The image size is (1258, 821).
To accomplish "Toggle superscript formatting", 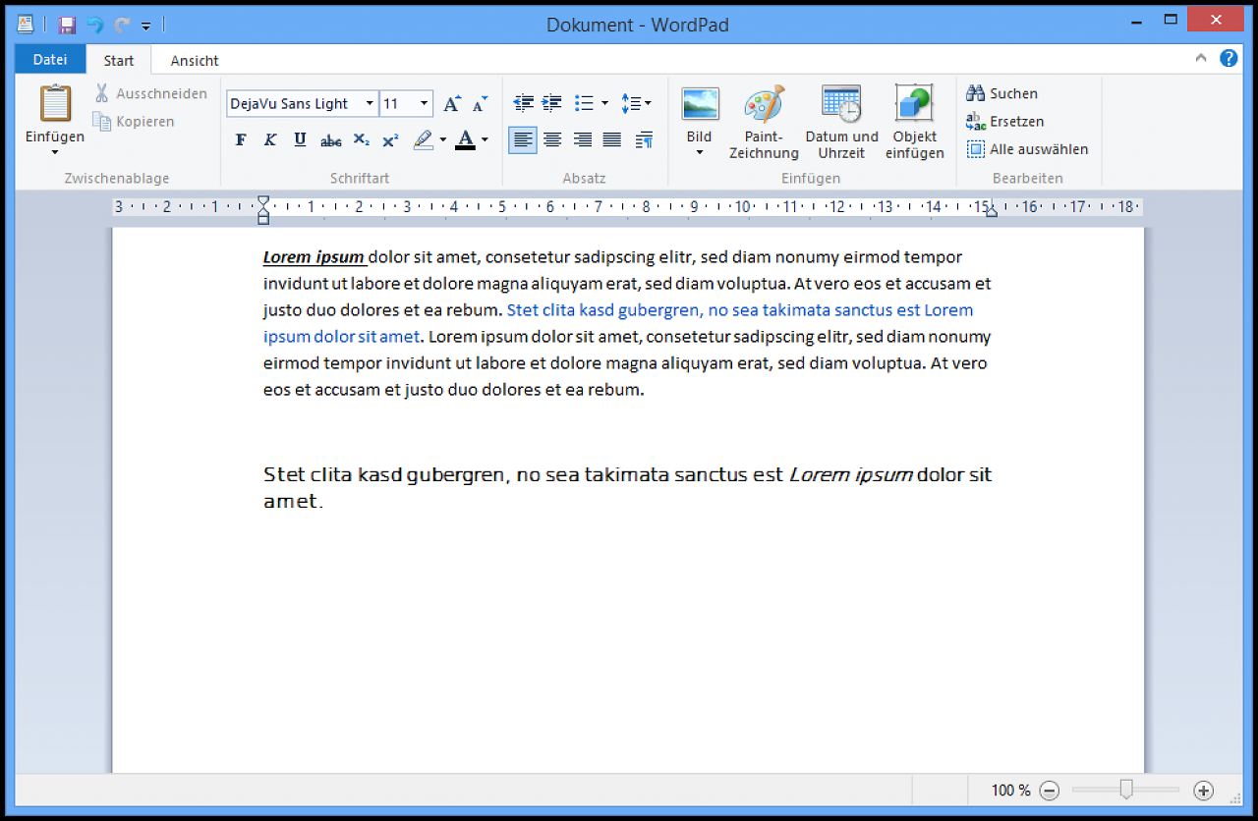I will 390,139.
